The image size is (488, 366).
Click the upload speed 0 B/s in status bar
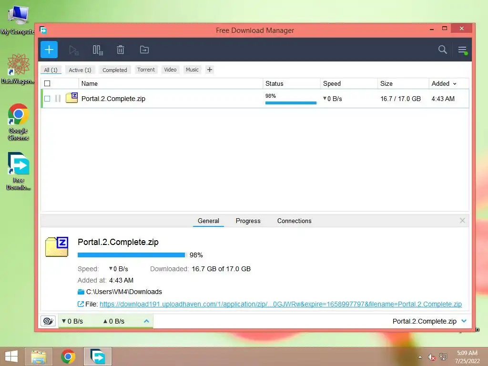114,321
